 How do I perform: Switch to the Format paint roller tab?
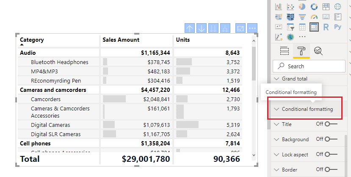(x=301, y=51)
